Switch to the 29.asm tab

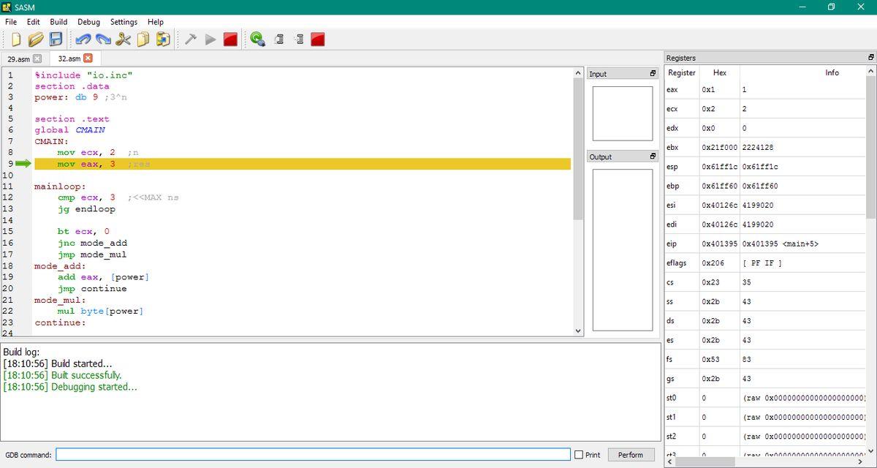18,58
